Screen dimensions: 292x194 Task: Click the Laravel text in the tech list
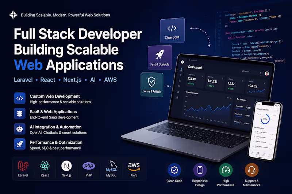[23, 80]
